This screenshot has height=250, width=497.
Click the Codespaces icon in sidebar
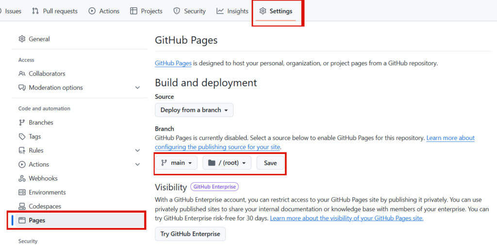[22, 206]
